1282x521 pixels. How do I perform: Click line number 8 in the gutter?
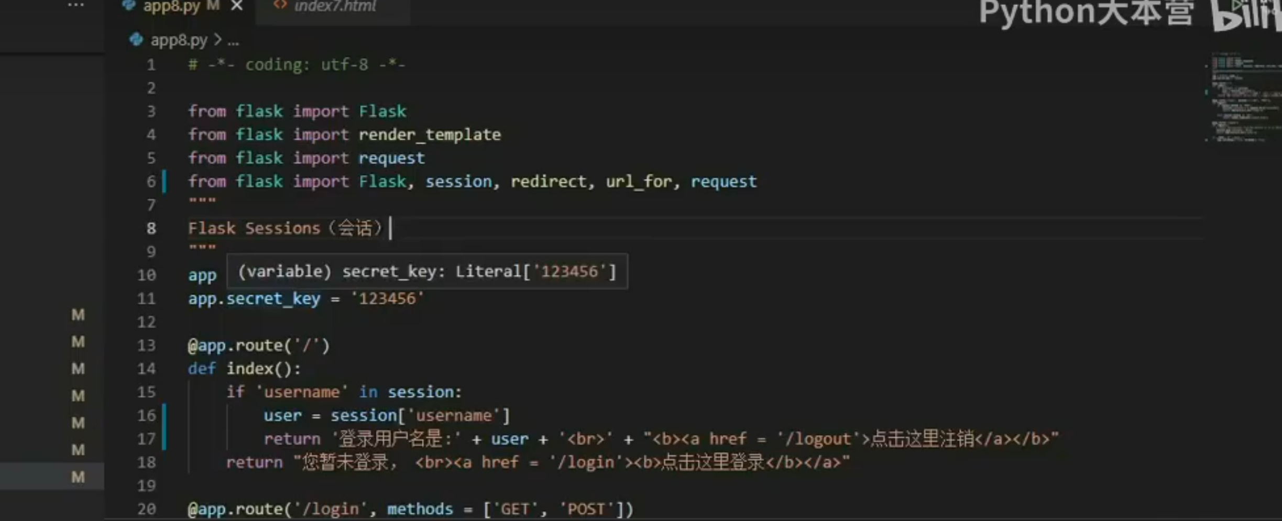coord(151,228)
